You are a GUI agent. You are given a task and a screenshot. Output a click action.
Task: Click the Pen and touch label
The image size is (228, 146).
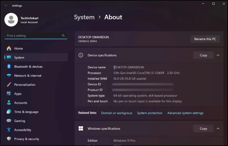[98, 101]
